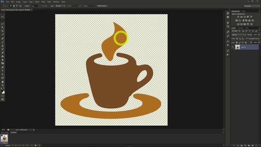Screen dimensions: 261x147
Task: Open status bar info arrow
Action: tap(34, 130)
